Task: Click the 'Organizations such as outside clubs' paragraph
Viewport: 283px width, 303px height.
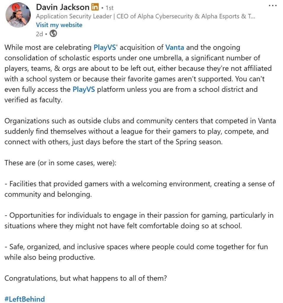Action: 139,131
